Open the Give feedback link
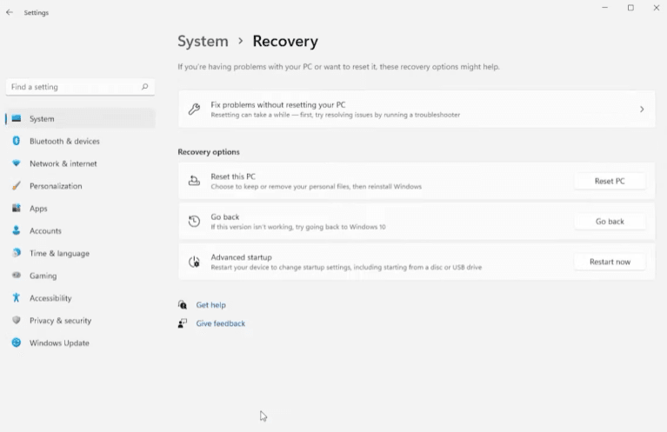 click(220, 323)
